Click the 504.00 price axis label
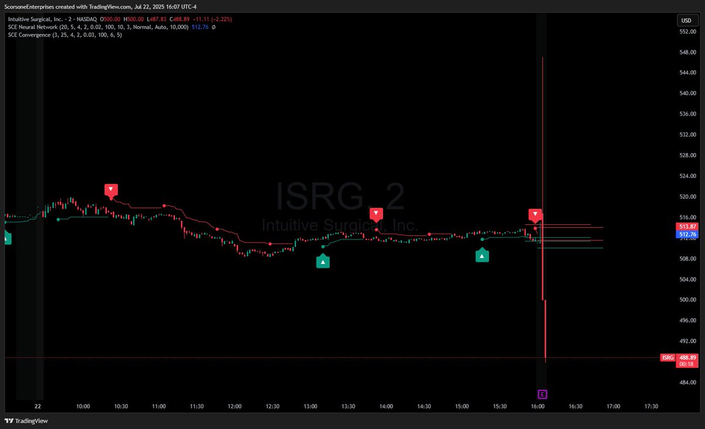This screenshot has height=429, width=705. tap(687, 279)
